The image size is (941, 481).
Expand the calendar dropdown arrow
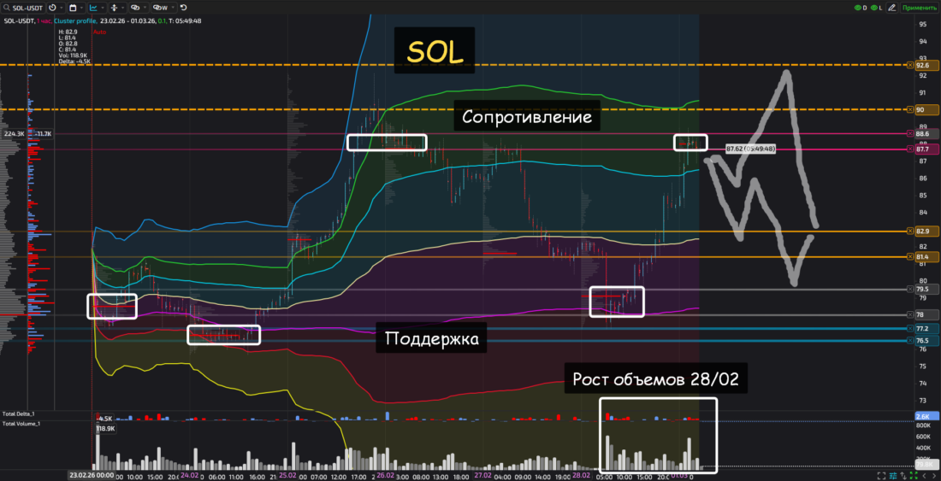point(81,8)
